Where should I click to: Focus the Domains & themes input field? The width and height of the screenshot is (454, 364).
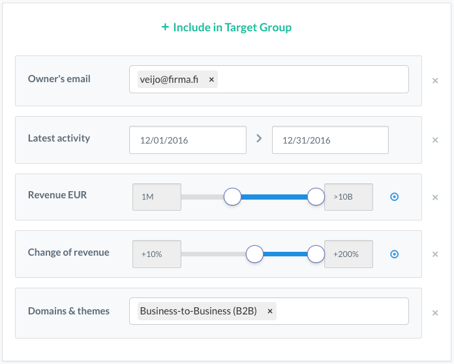[x=342, y=312]
